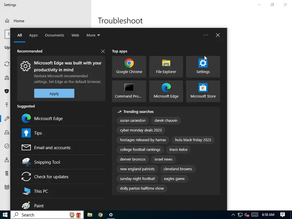Search new england patriots
Viewport: 292px width, 219px height.
tap(137, 169)
